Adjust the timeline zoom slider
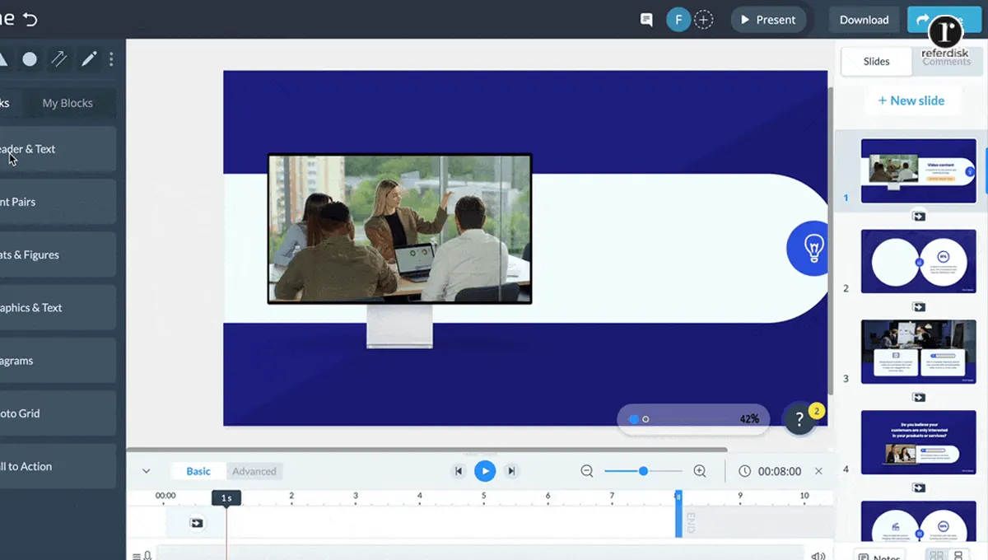The image size is (988, 560). tap(643, 471)
